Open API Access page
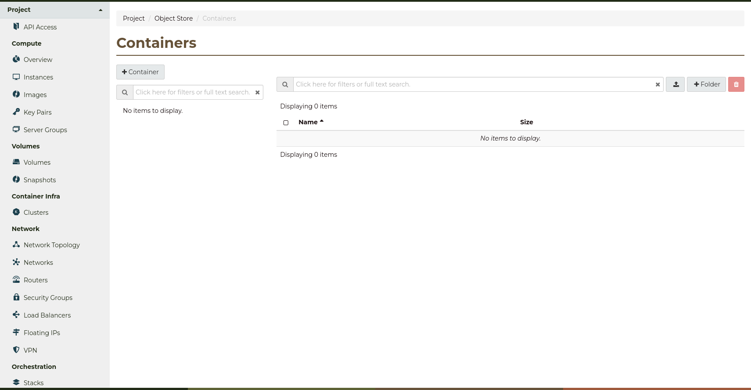 coord(40,27)
